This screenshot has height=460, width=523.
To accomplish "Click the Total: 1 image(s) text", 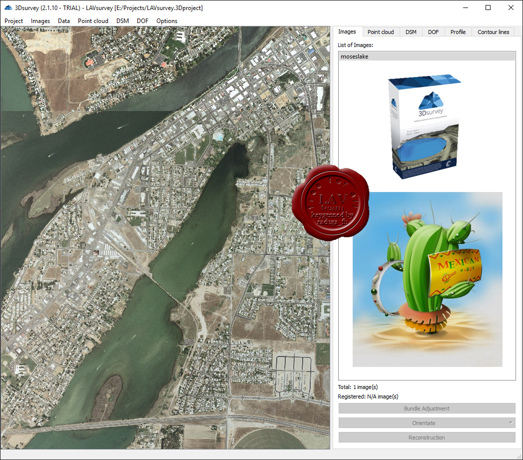I will pos(358,387).
